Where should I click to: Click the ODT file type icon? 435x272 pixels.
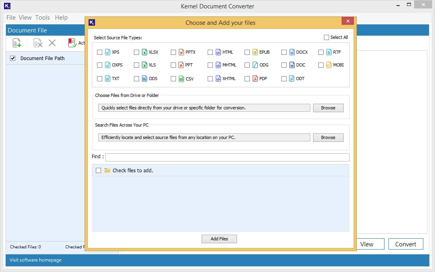(x=291, y=79)
